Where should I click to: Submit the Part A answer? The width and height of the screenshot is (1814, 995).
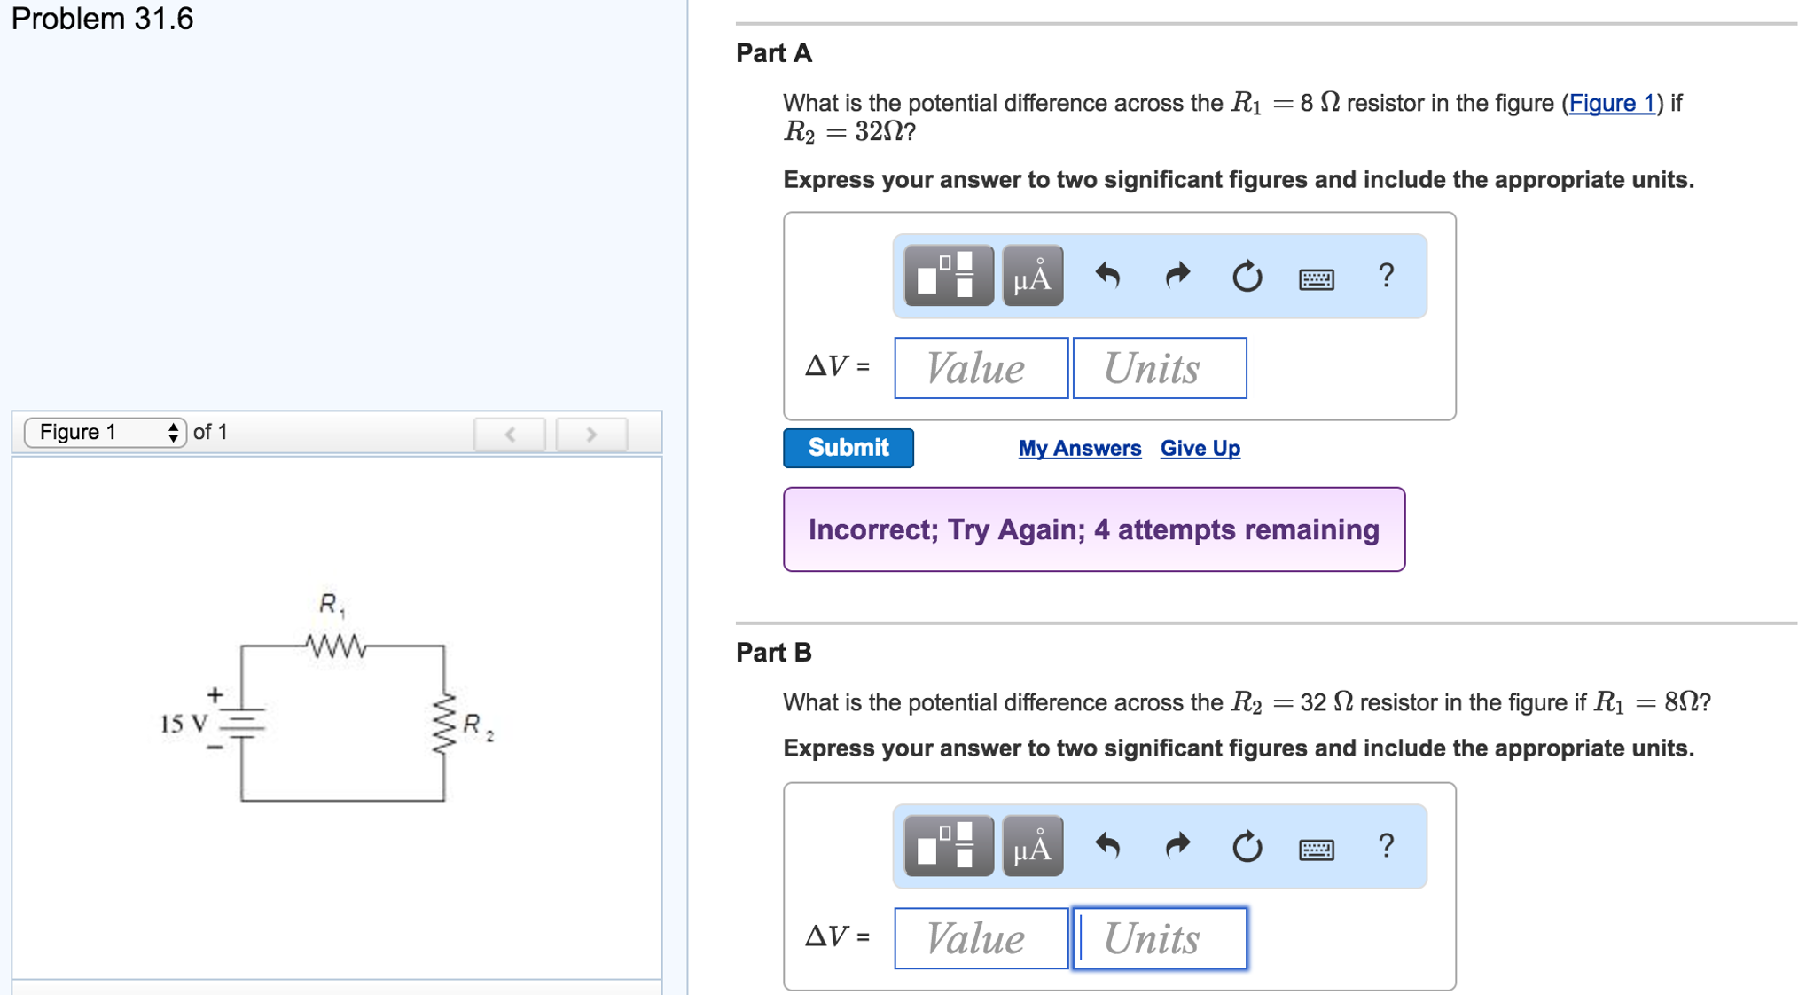click(x=847, y=448)
